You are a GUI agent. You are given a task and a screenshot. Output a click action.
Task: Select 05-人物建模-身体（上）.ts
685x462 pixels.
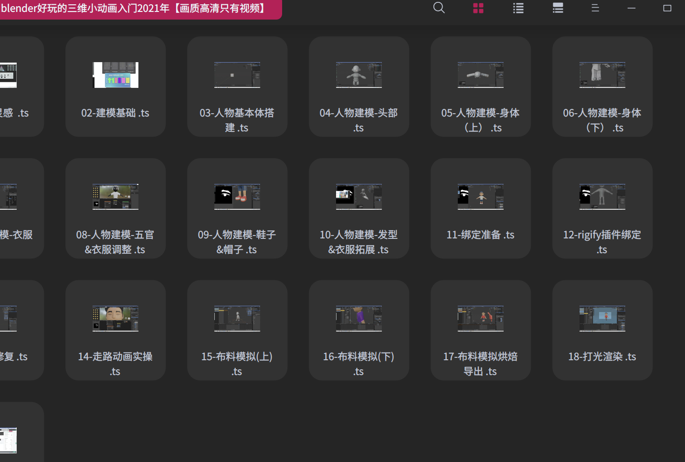point(480,86)
